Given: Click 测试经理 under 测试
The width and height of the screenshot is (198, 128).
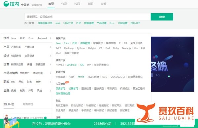Looking at the screenshot, I should tap(112, 110).
